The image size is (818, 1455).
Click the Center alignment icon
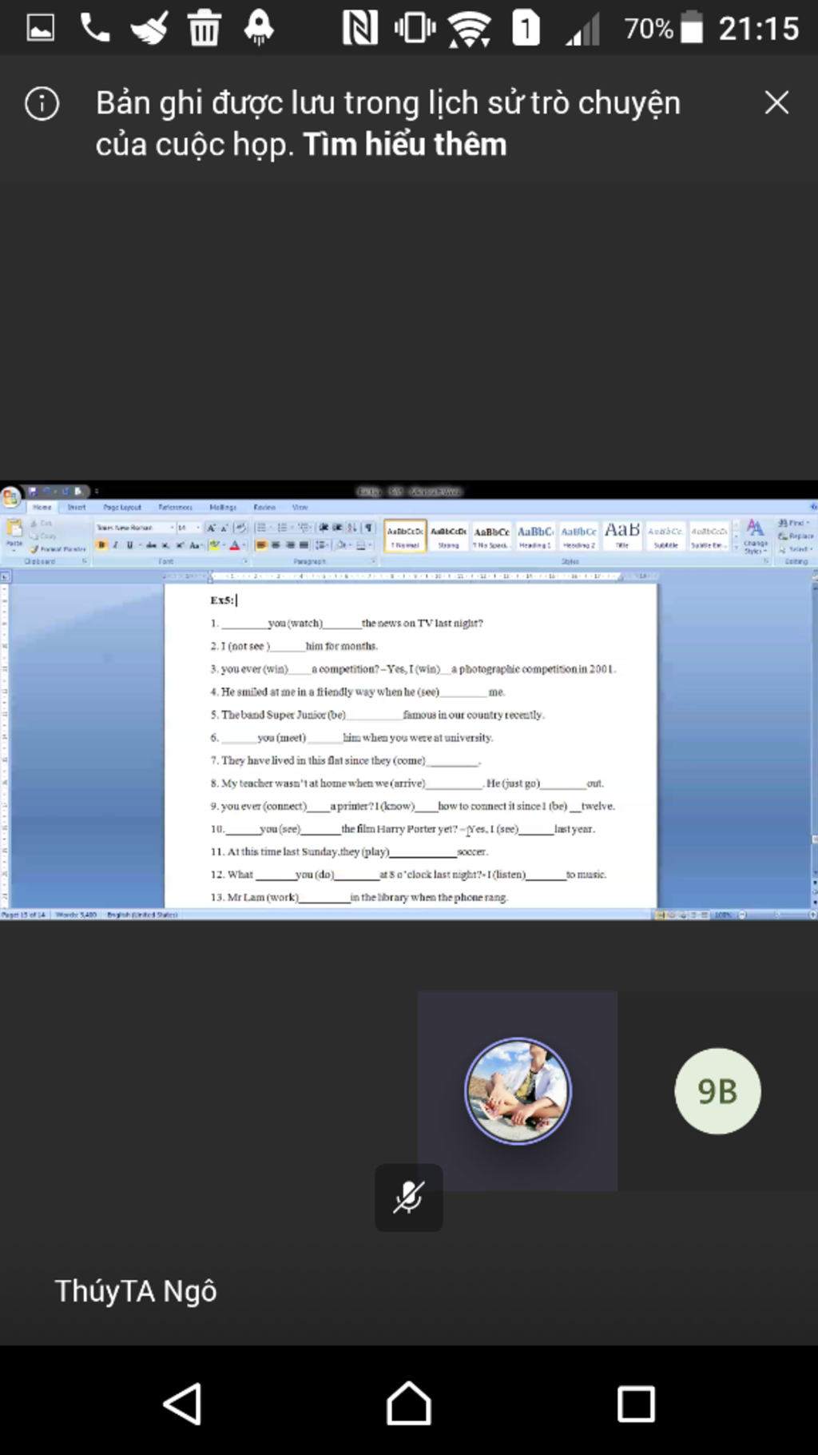[276, 545]
